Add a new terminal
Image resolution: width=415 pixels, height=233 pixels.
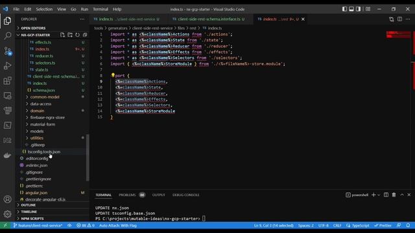coord(373,195)
